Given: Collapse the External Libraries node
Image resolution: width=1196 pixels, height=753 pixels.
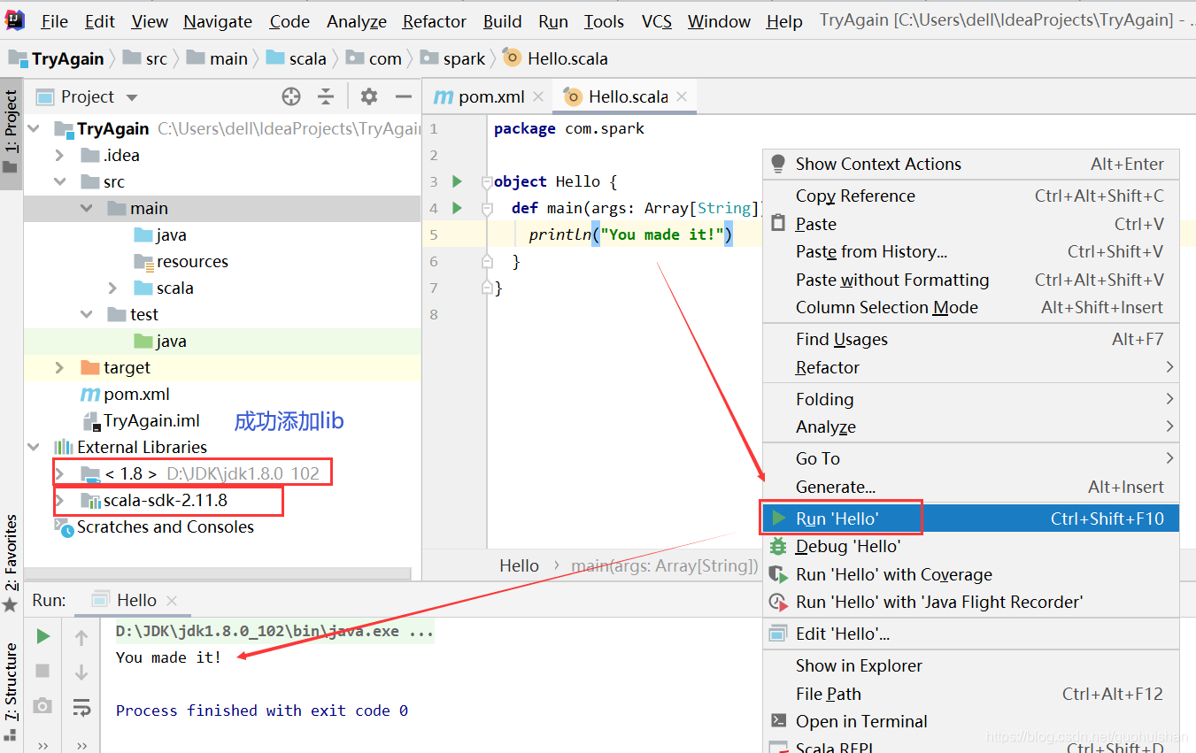Looking at the screenshot, I should [x=34, y=448].
